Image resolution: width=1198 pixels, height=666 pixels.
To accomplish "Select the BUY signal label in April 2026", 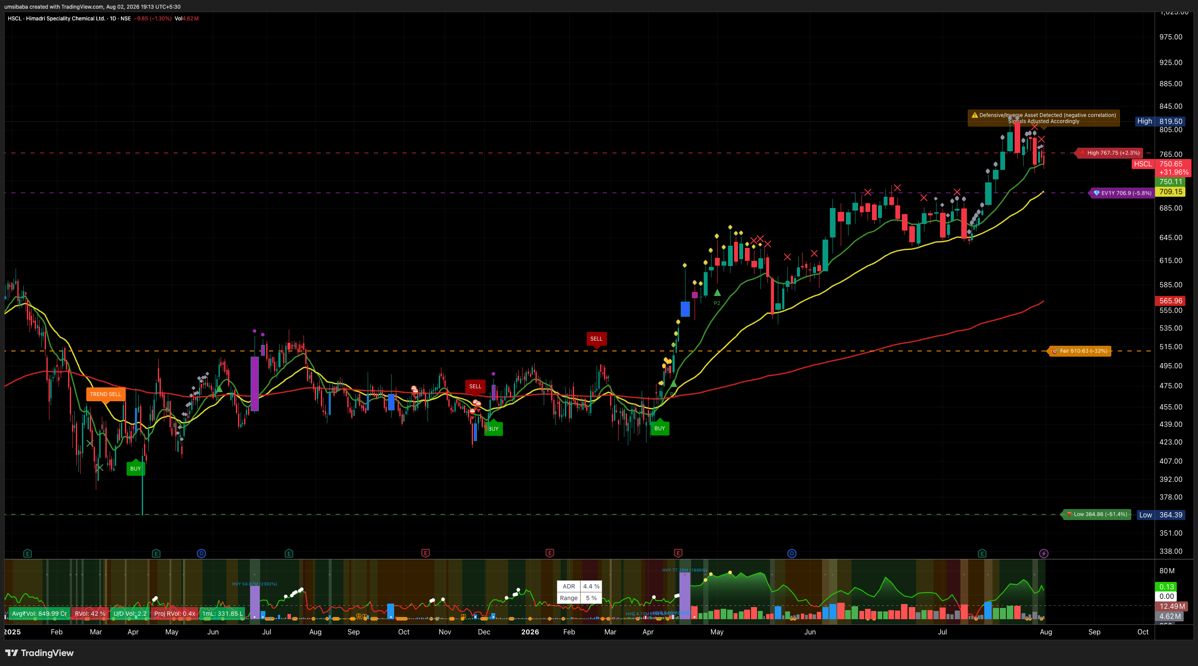I will (659, 428).
